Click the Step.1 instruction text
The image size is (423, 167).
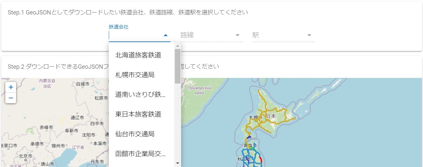point(128,12)
